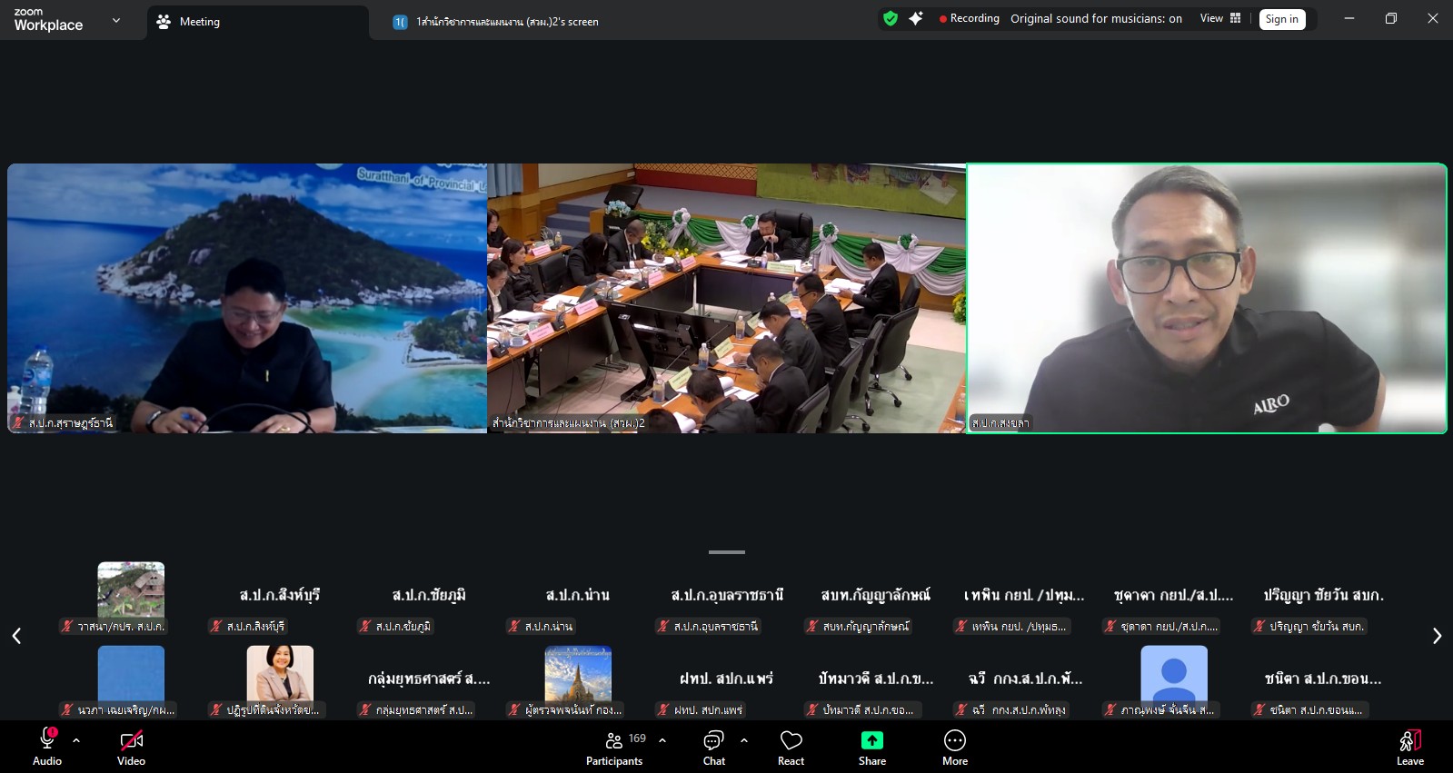Expand audio settings arrow next to Audio

[x=76, y=740]
